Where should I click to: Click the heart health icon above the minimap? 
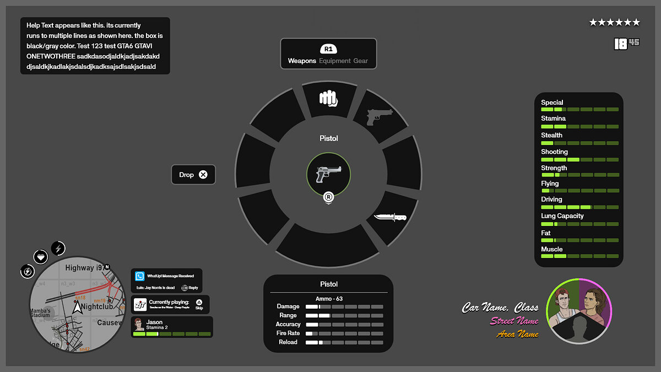tap(41, 257)
